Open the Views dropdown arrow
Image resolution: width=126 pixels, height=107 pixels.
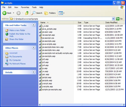[x=64, y=13]
